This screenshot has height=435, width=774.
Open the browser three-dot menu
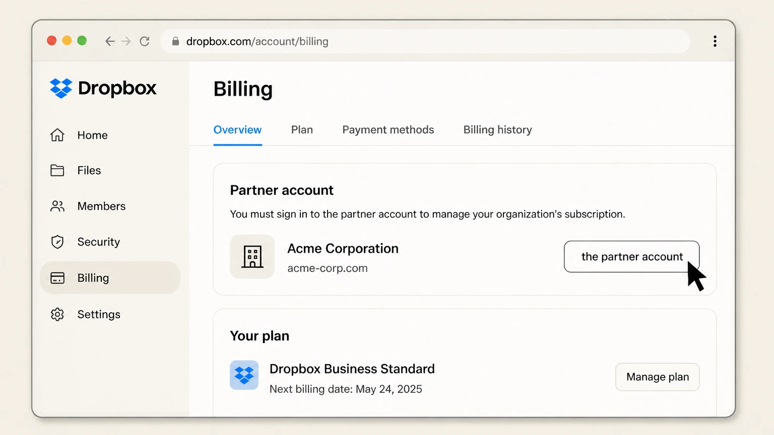click(715, 41)
